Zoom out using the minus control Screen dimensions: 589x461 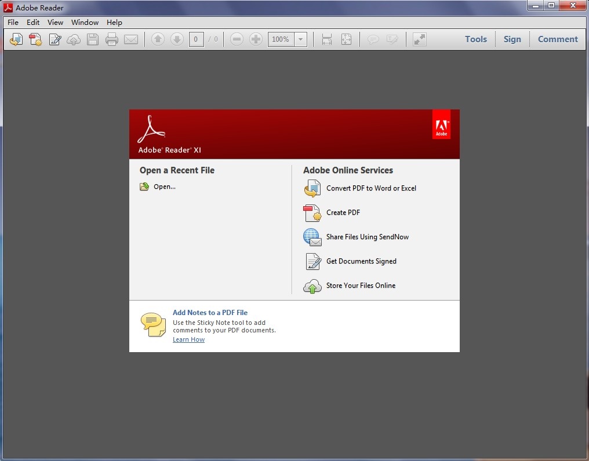click(237, 39)
